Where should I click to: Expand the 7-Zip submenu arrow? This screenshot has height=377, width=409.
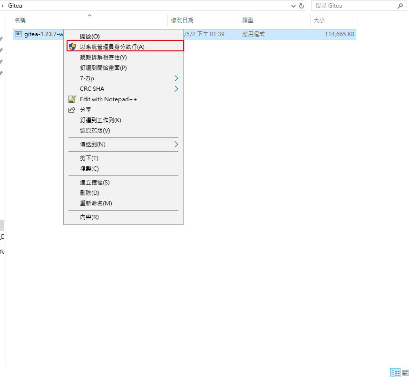point(176,78)
